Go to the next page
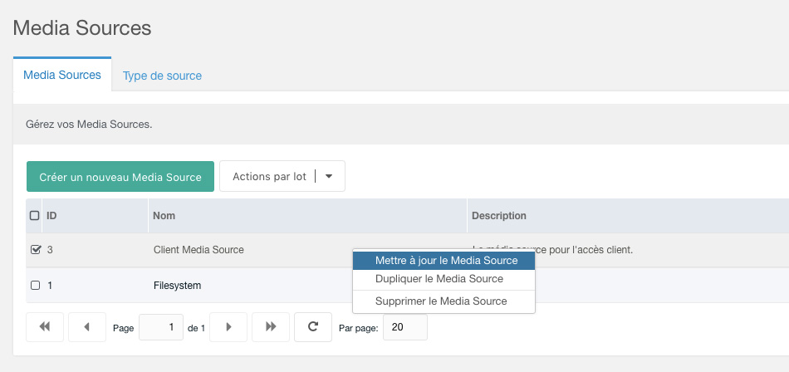The width and height of the screenshot is (789, 372). pos(228,327)
